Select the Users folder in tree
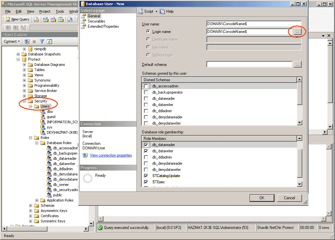This screenshot has width=335, height=240. pos(45,106)
